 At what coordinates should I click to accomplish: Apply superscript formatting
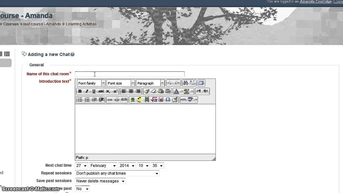[x=115, y=91]
